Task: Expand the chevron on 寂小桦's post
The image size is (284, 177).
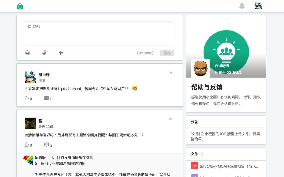Action: tap(171, 73)
